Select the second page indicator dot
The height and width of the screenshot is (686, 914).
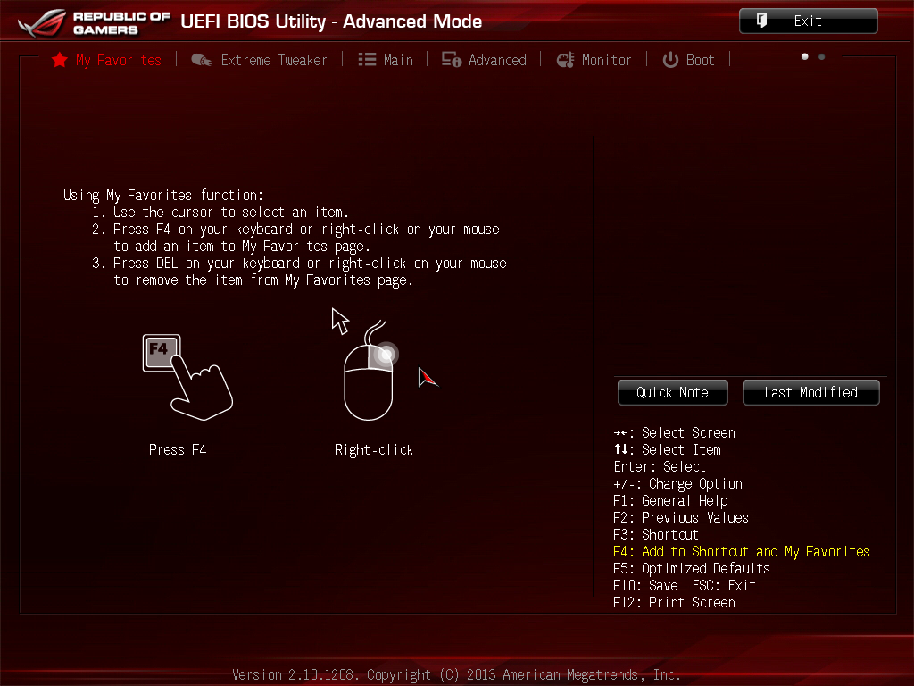[822, 56]
